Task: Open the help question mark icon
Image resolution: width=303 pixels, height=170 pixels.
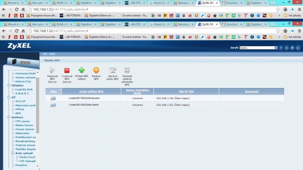Action: click(x=281, y=48)
